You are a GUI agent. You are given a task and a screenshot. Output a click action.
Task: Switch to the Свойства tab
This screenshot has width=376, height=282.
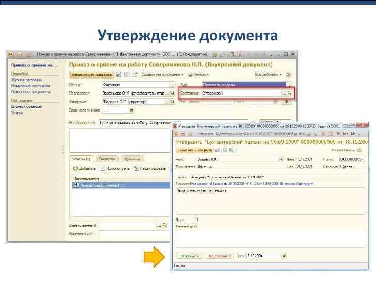coord(107,159)
